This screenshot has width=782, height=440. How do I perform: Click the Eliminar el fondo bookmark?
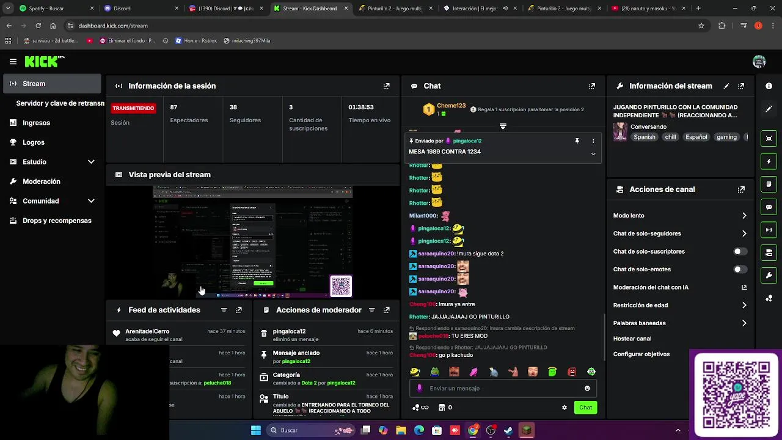127,41
